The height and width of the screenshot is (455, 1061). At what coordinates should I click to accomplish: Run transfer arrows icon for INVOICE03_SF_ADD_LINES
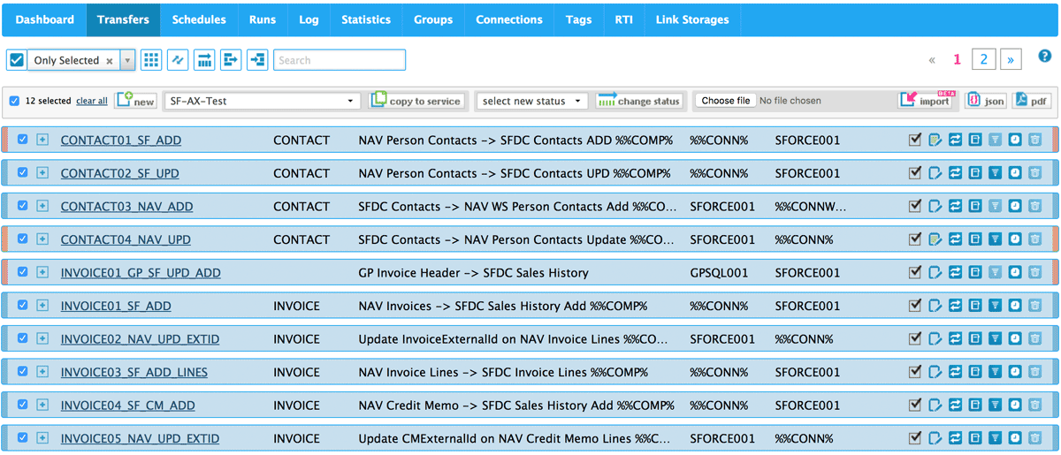tap(956, 372)
